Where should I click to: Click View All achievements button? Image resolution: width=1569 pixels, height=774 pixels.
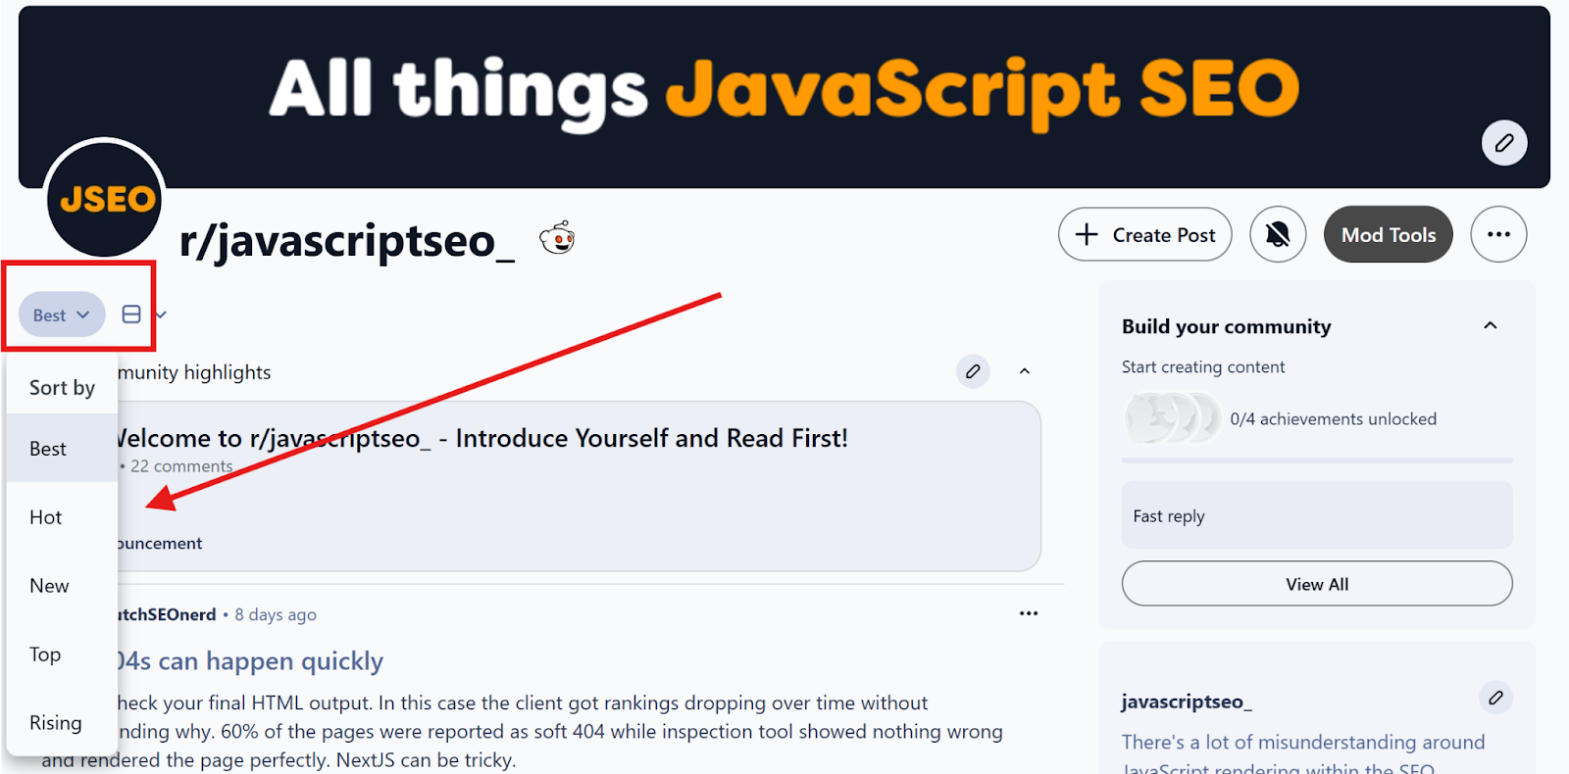point(1316,584)
